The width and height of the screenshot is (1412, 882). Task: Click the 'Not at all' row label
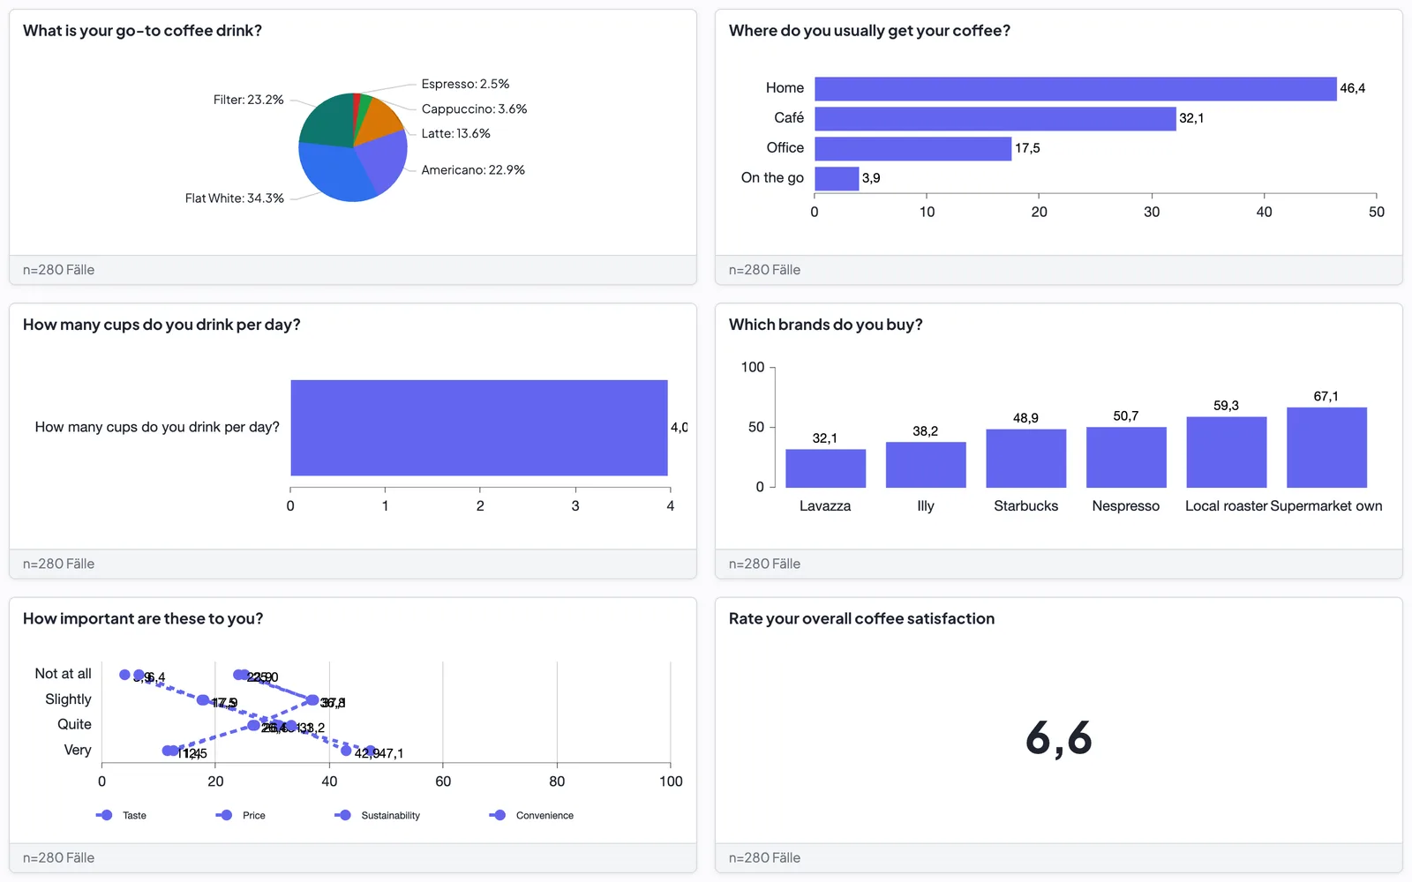pos(64,674)
